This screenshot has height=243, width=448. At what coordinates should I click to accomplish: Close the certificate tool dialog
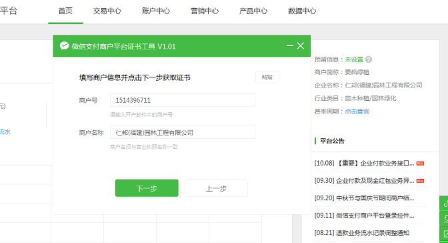coord(301,45)
